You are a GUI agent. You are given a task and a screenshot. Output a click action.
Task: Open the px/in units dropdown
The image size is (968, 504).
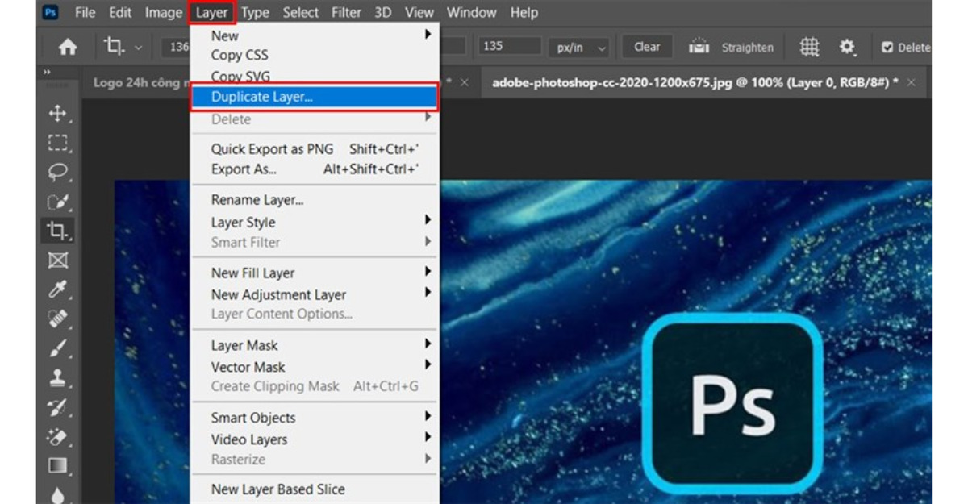(x=579, y=48)
